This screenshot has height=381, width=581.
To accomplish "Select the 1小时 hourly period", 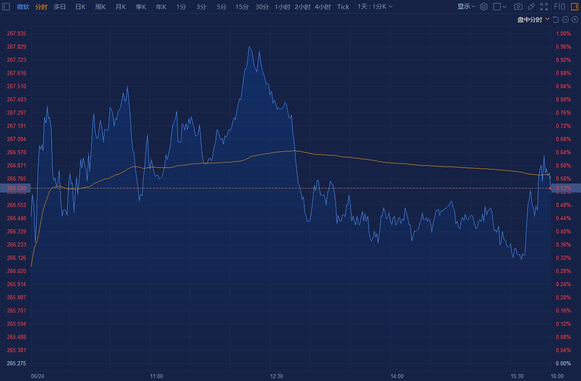I will [282, 7].
